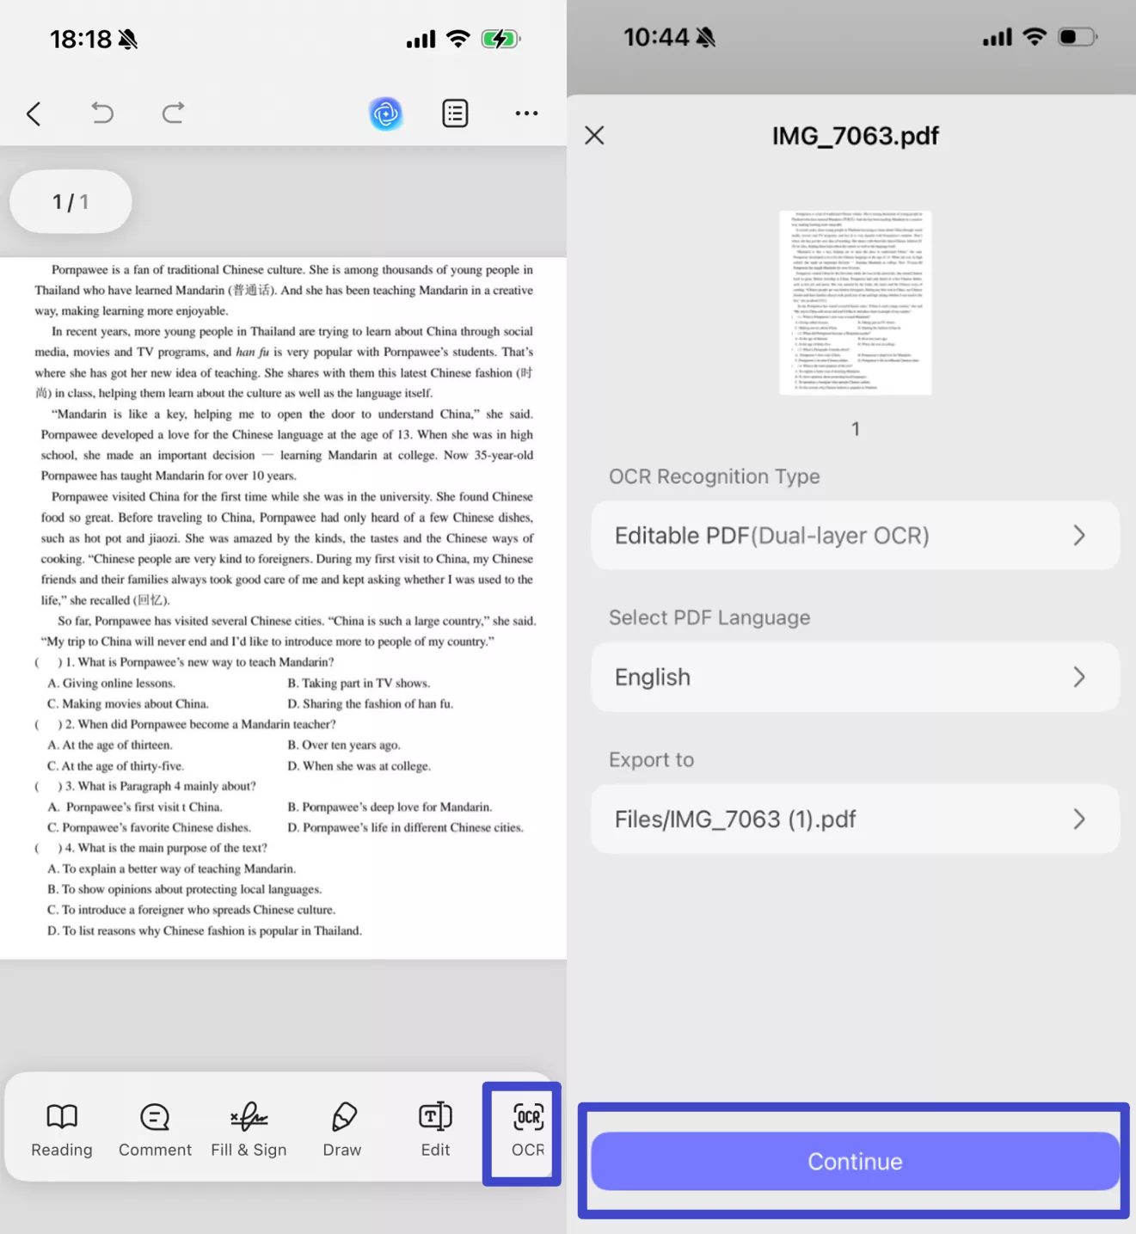
Task: Tap the 1/1 page indicator
Action: point(71,201)
